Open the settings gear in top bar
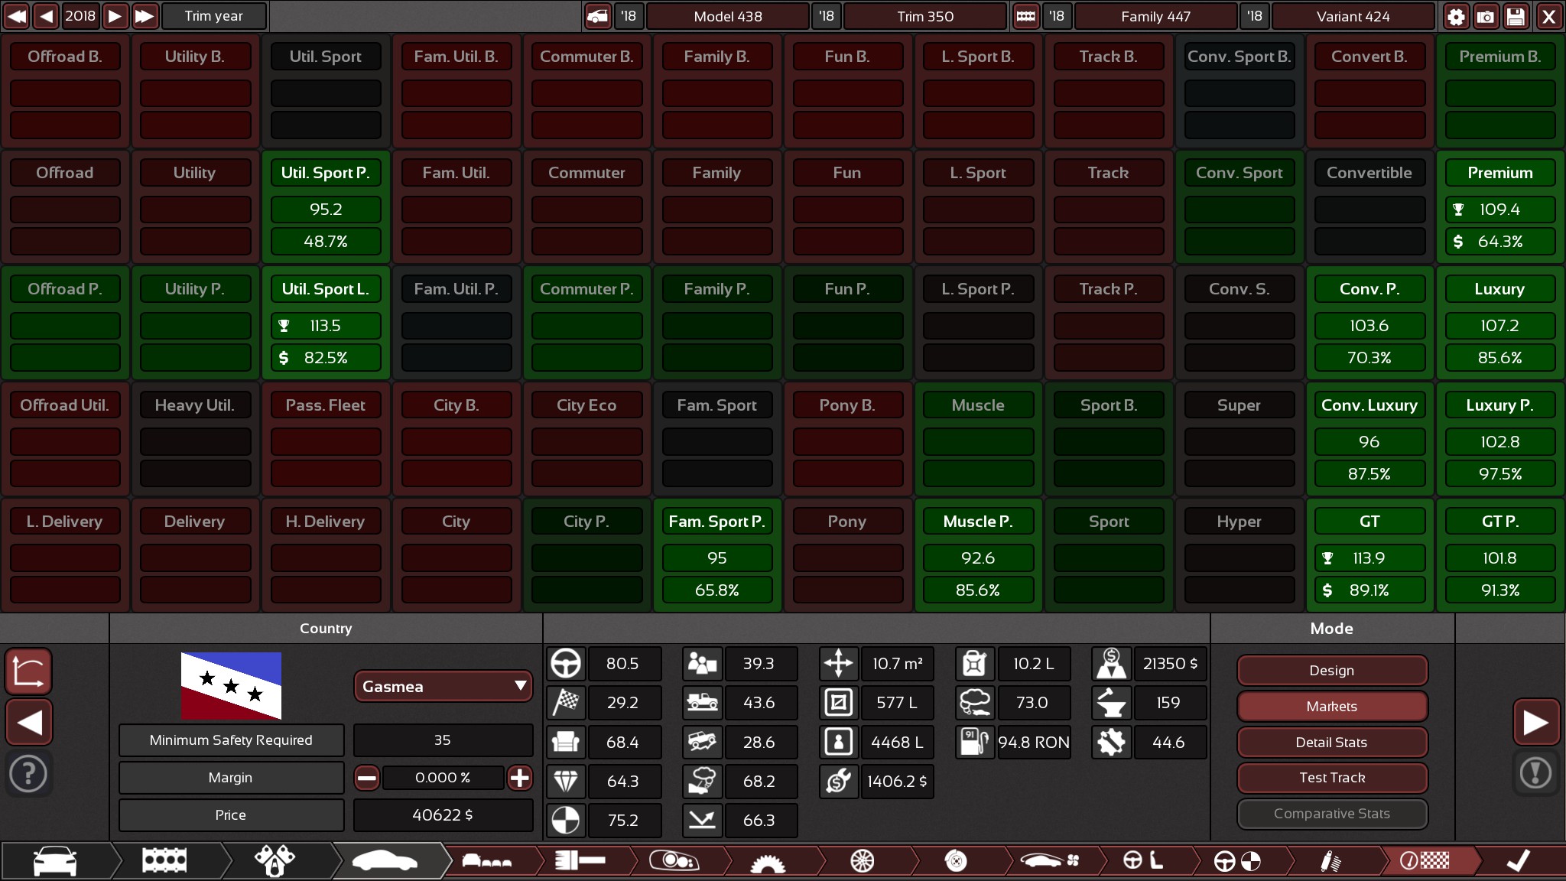This screenshot has width=1566, height=881. 1456,16
